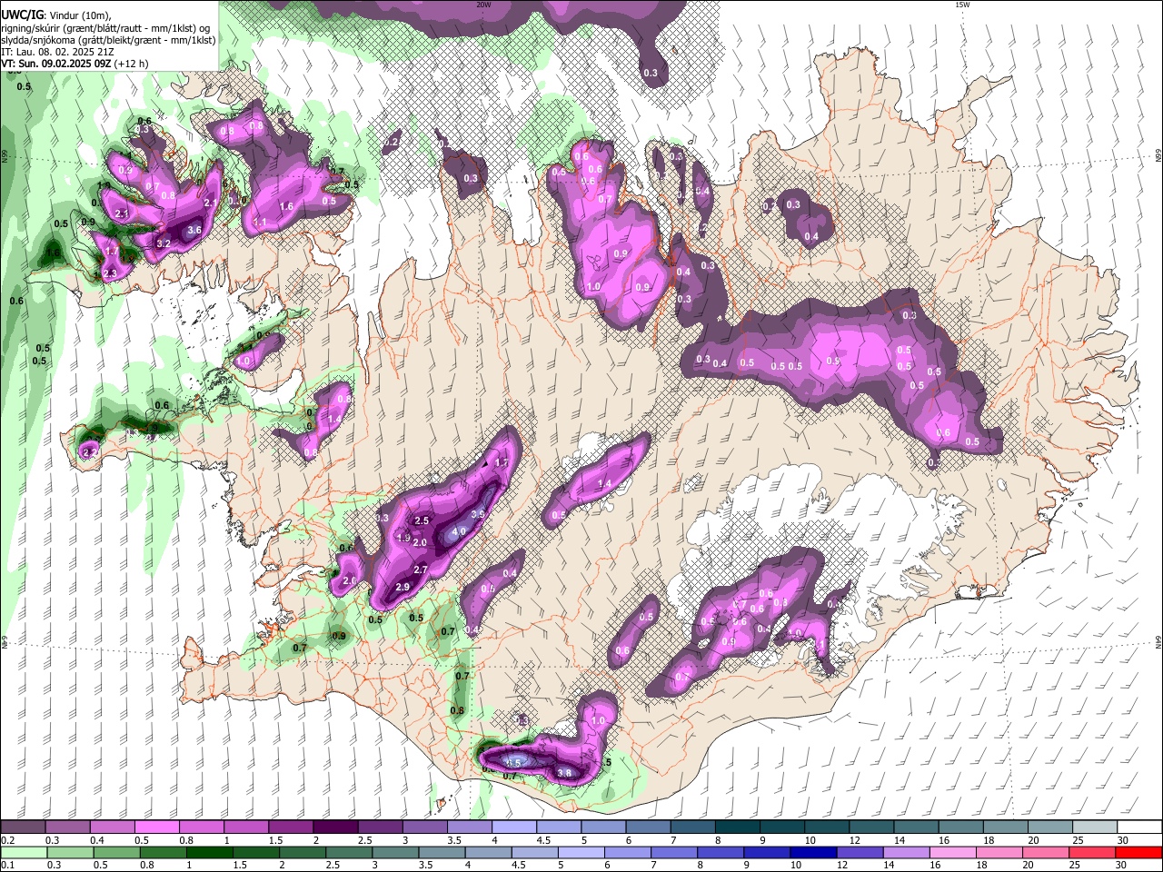Select the bright pink 0.5–0.8 swatch on the top scale

(156, 827)
